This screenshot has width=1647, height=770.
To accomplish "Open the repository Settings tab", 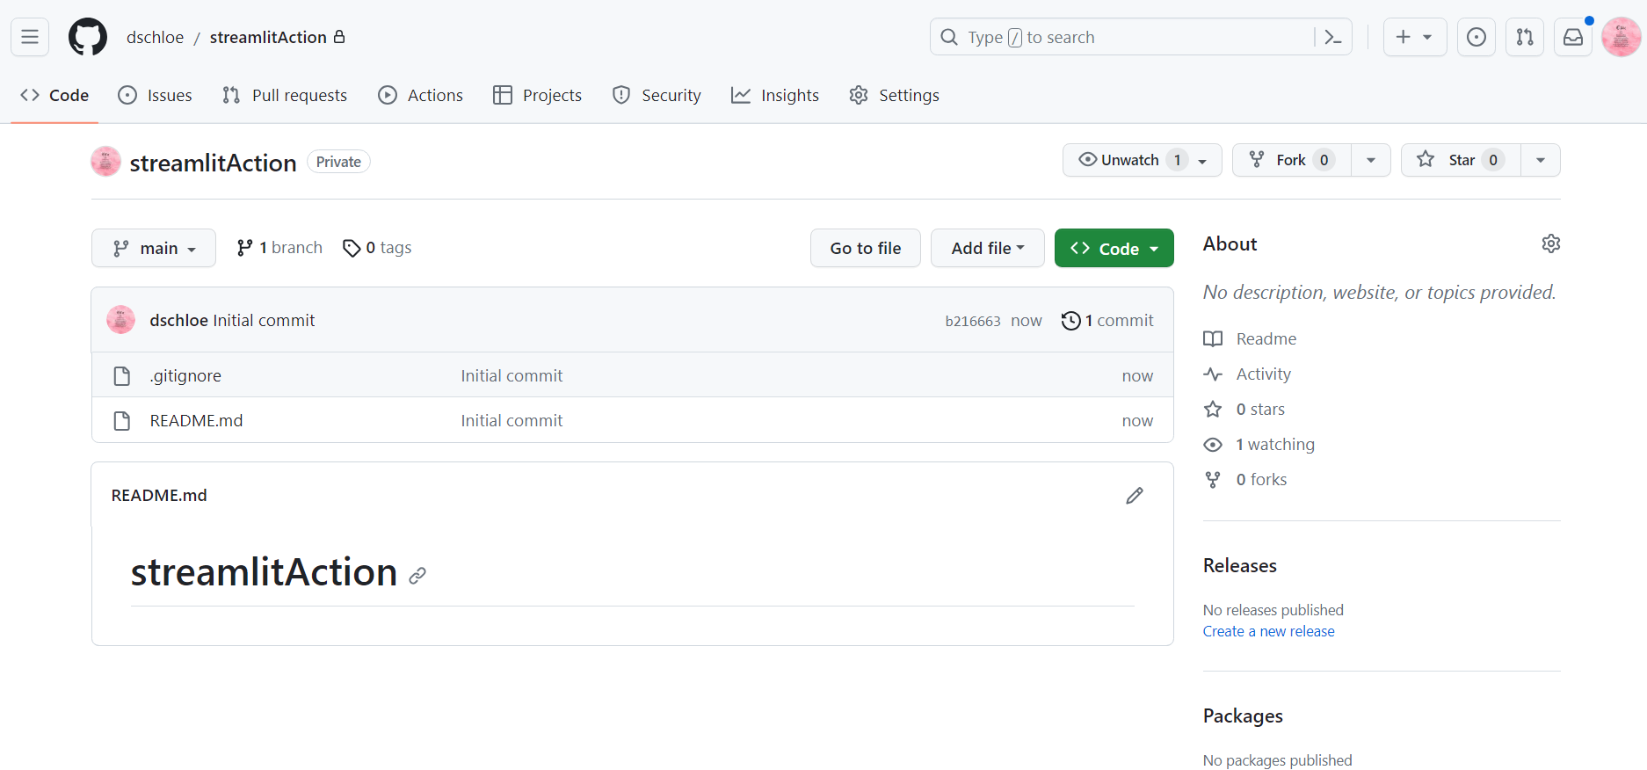I will tap(895, 95).
